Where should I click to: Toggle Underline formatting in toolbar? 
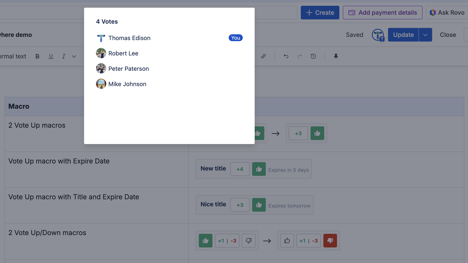point(51,56)
